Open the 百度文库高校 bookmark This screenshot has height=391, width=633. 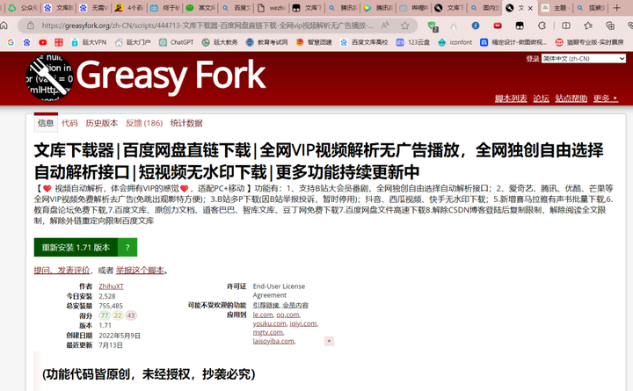[x=364, y=42]
